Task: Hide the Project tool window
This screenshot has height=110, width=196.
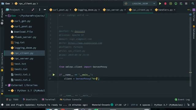Action: point(45,10)
